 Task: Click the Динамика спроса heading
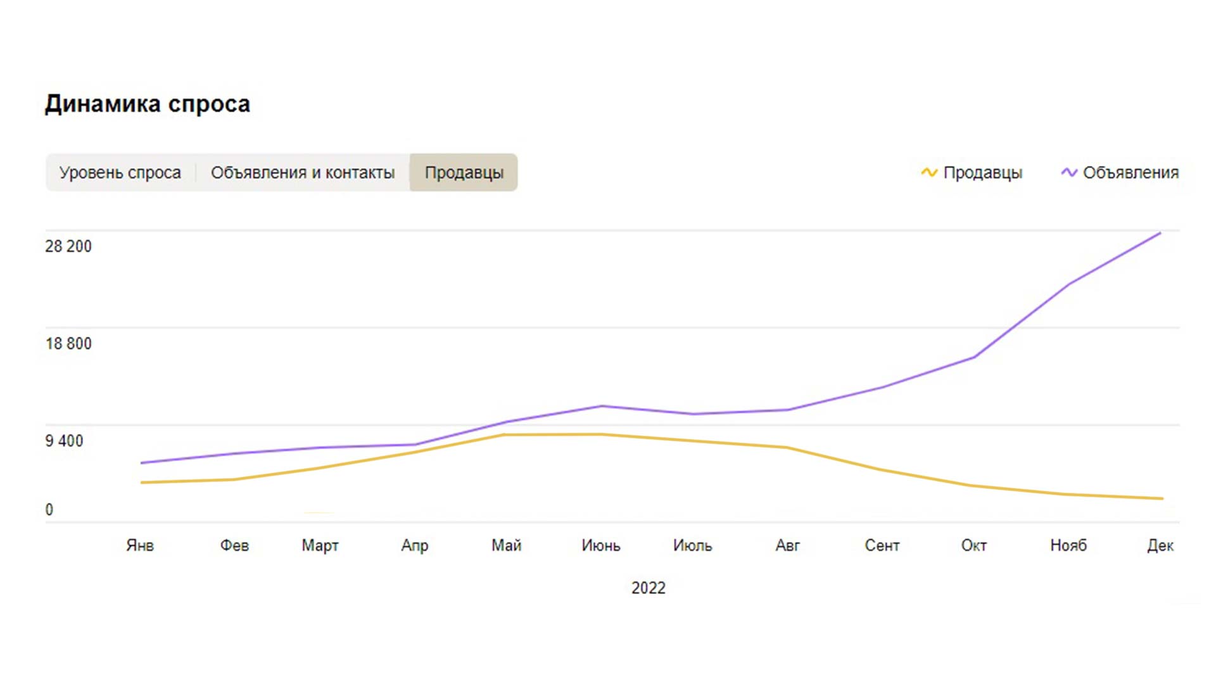coord(148,104)
